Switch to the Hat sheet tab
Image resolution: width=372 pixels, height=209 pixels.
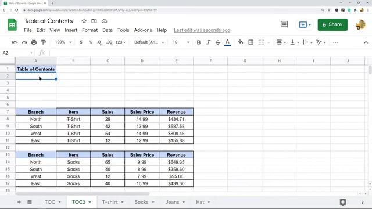click(200, 202)
